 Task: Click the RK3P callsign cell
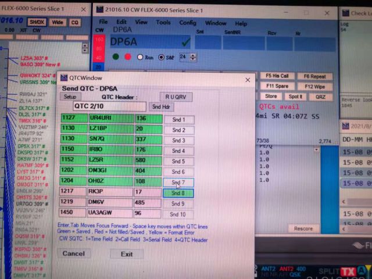tap(110, 192)
